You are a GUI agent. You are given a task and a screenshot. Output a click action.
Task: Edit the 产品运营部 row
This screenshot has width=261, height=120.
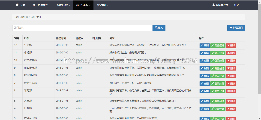click(204, 61)
